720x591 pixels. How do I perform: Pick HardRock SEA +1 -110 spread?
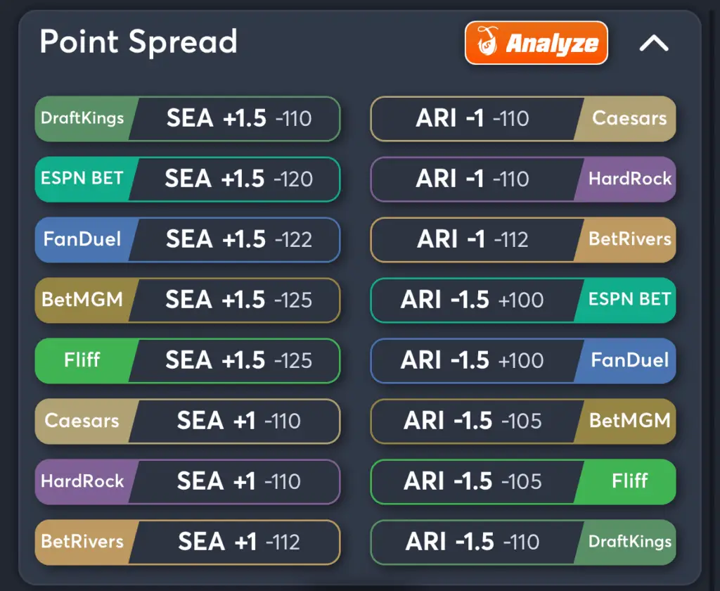[188, 482]
